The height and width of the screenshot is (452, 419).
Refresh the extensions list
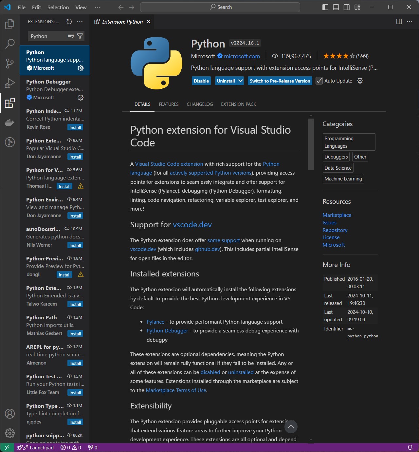click(x=69, y=22)
